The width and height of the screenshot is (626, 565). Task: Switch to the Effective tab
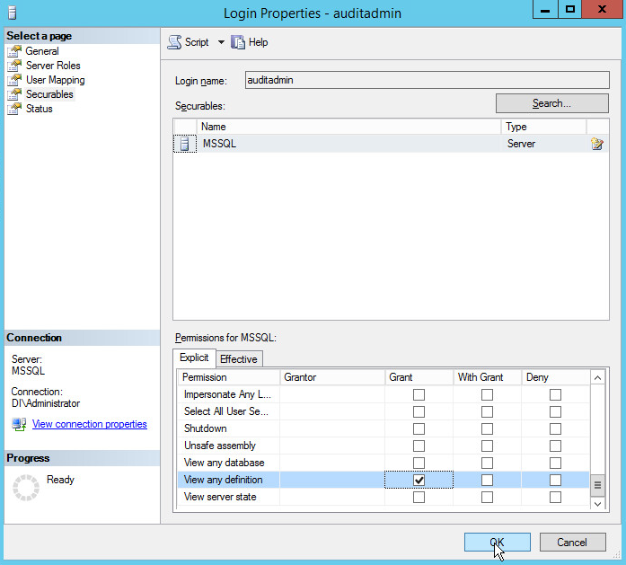(x=238, y=359)
